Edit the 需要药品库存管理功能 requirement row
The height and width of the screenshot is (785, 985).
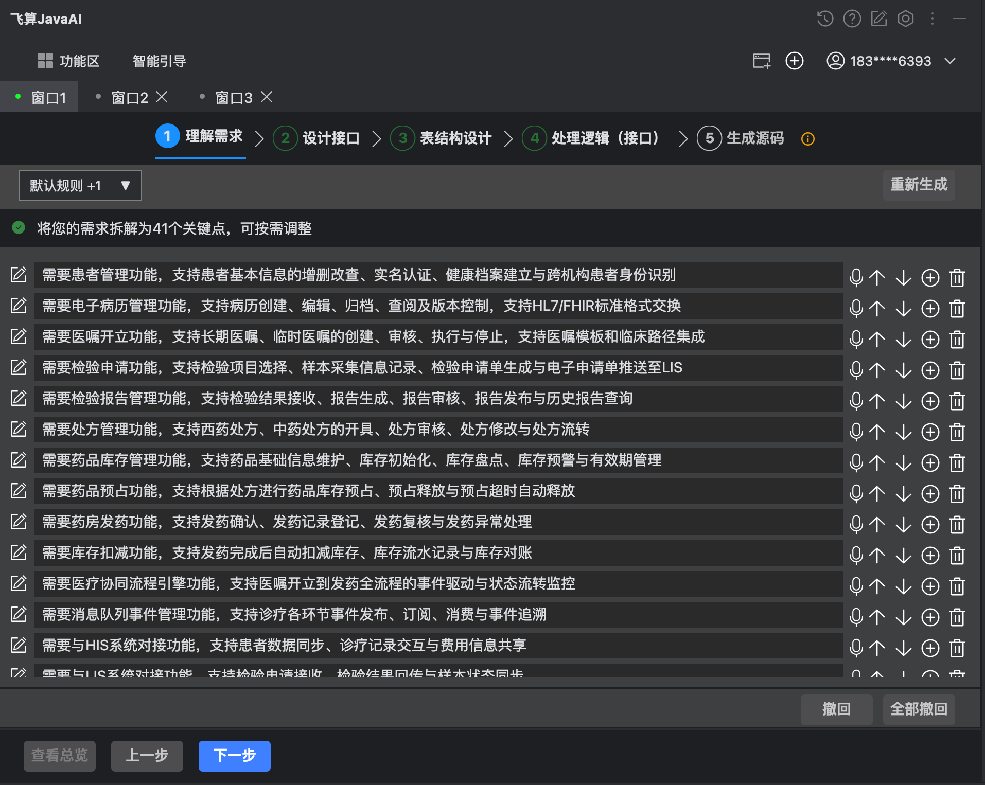coord(19,460)
